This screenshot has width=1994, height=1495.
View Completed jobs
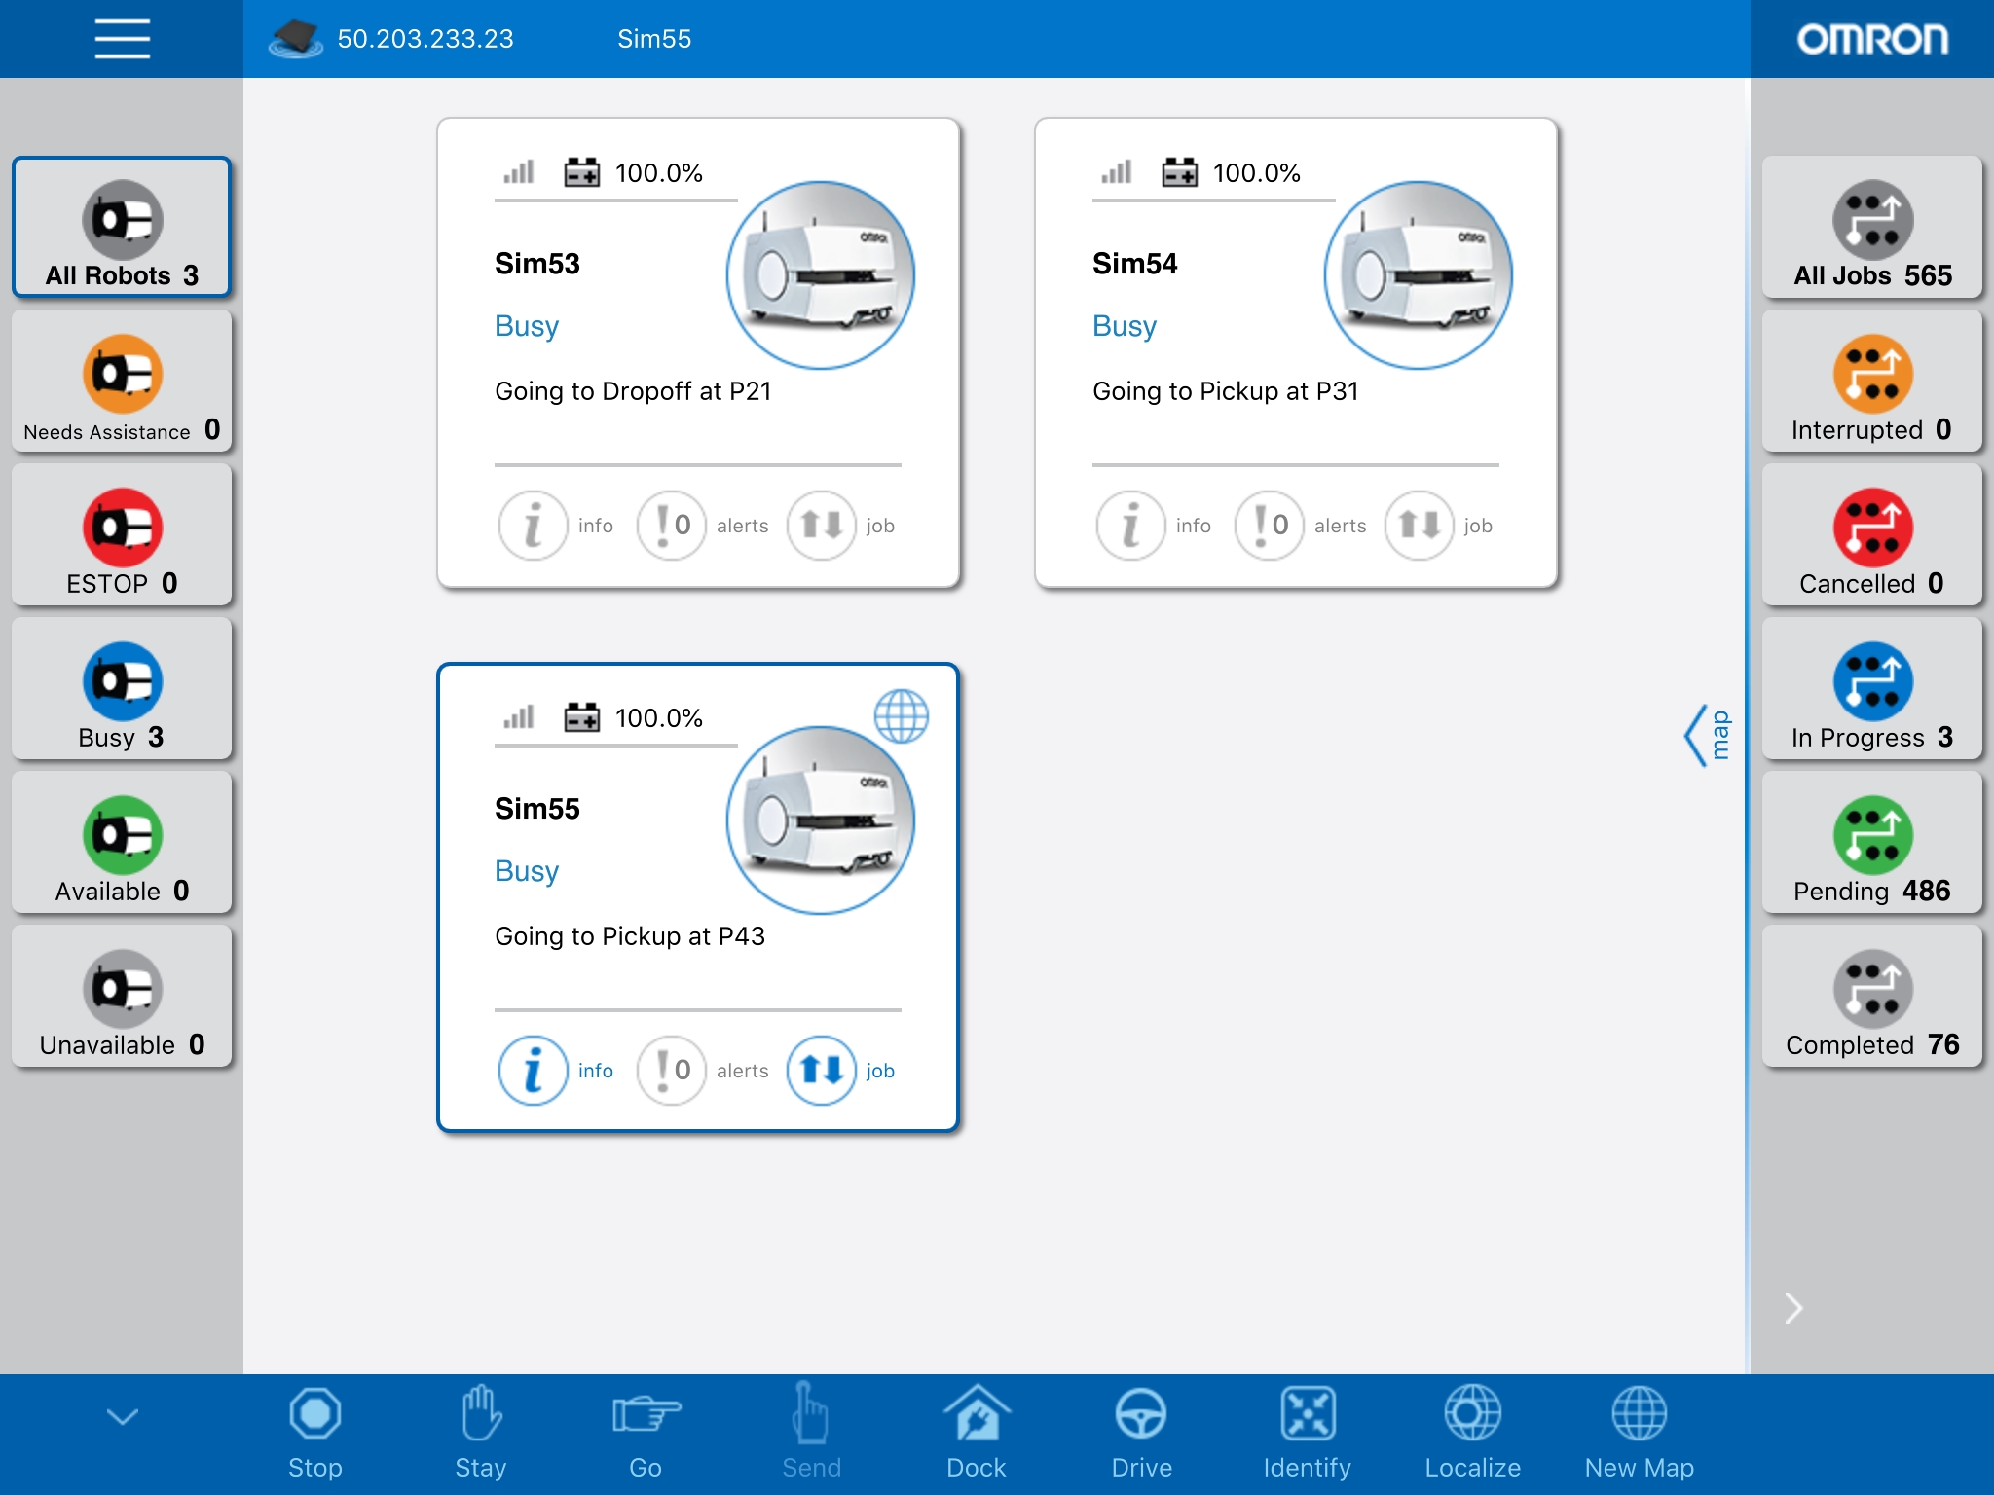1872,996
